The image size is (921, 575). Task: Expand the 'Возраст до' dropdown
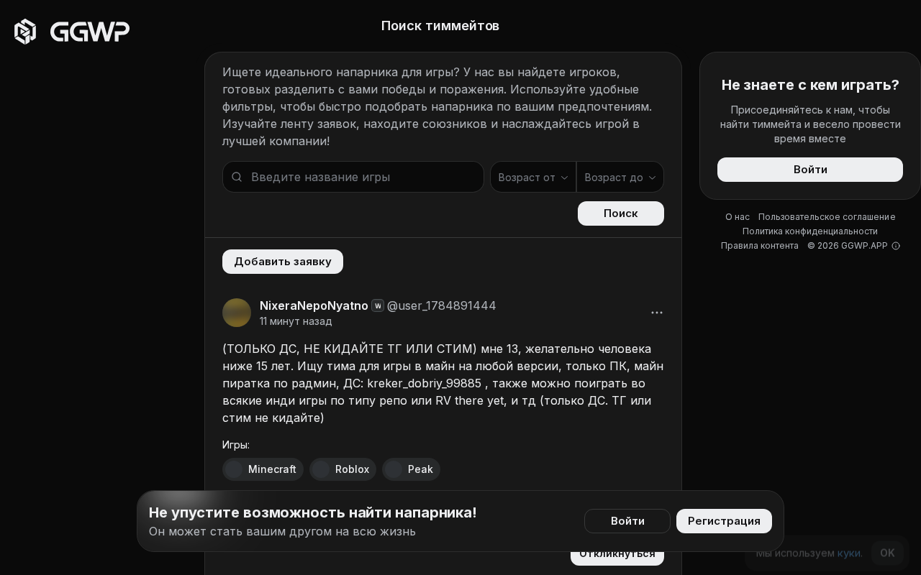(x=620, y=177)
